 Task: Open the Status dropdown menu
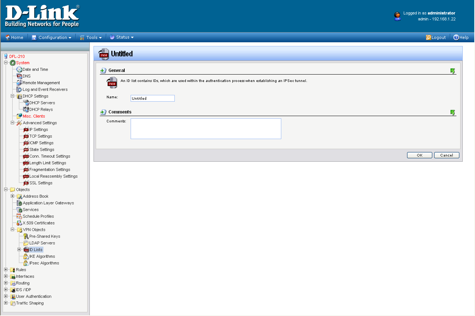click(x=121, y=37)
